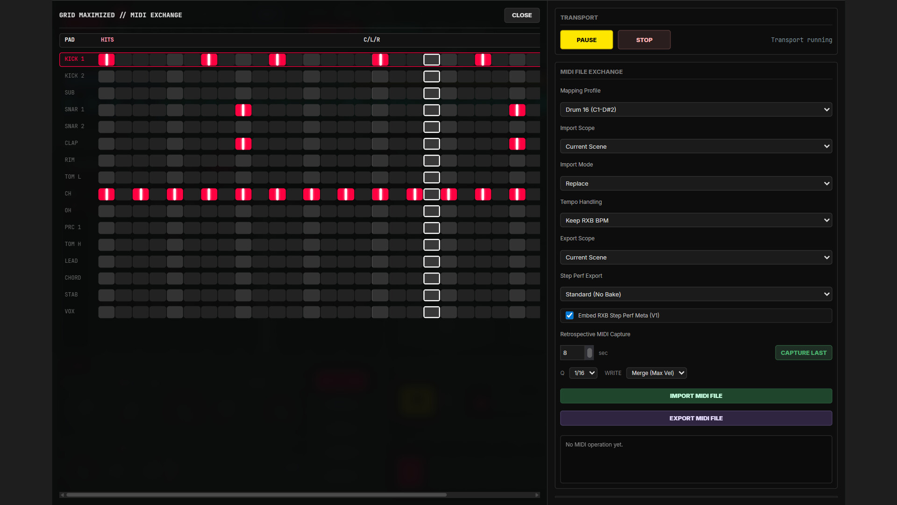Click the horizontal grid scrollbar thumb
Screen dimensions: 897x505
click(x=256, y=495)
